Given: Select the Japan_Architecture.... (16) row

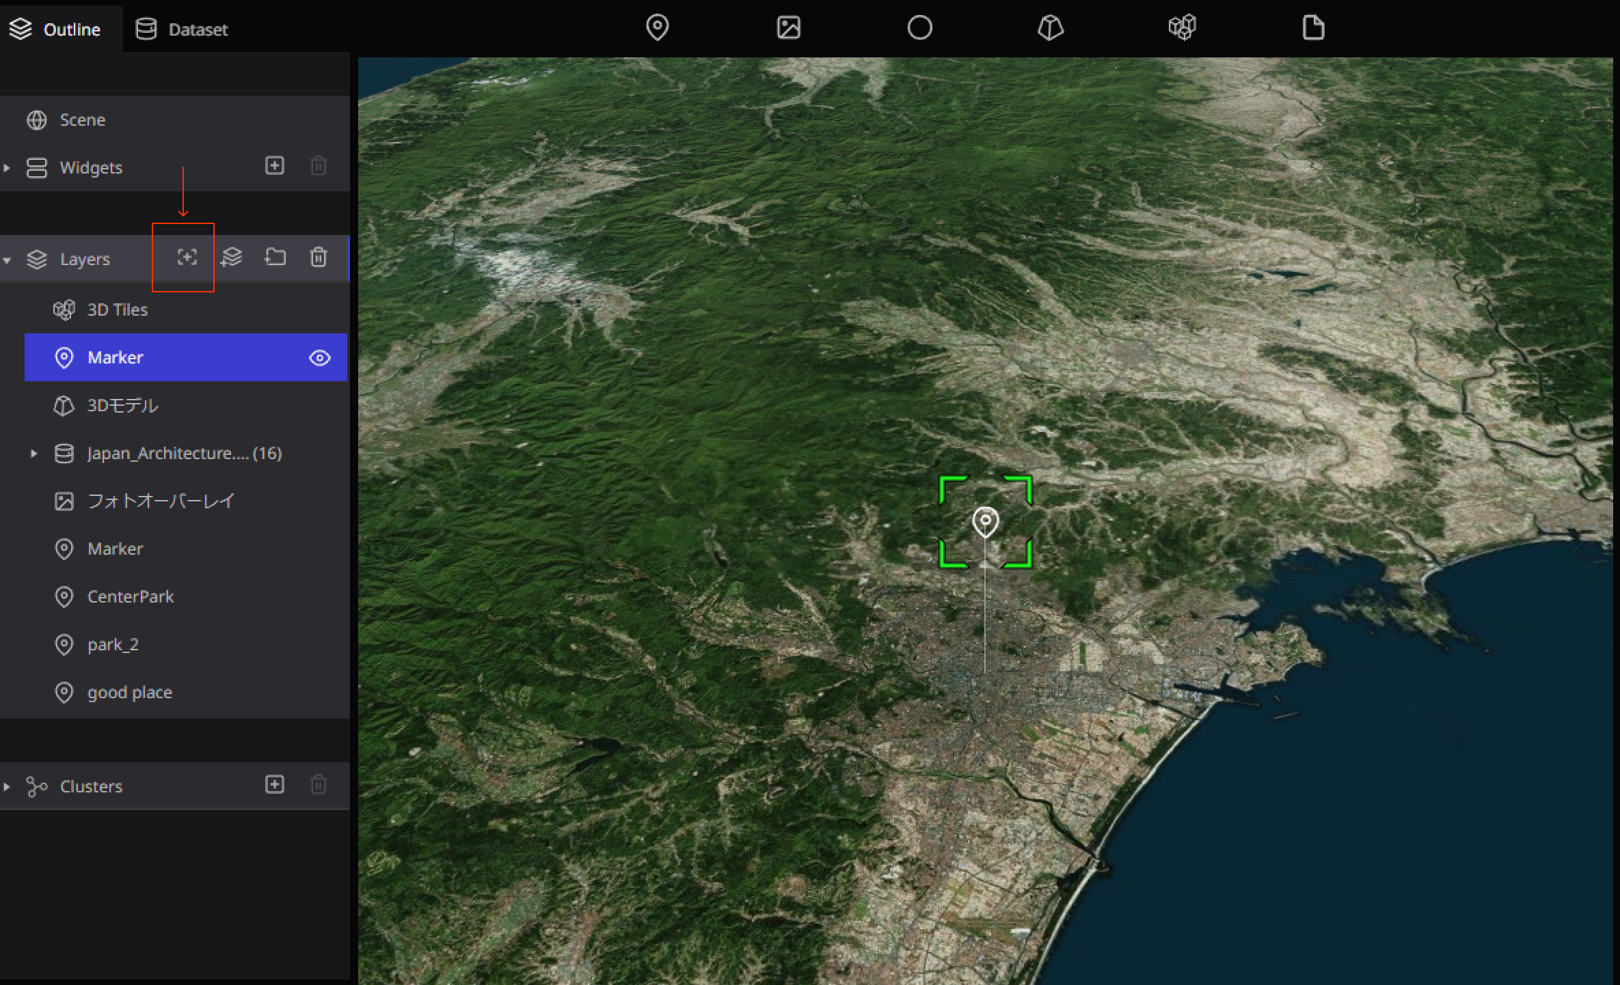Looking at the screenshot, I should click(186, 453).
